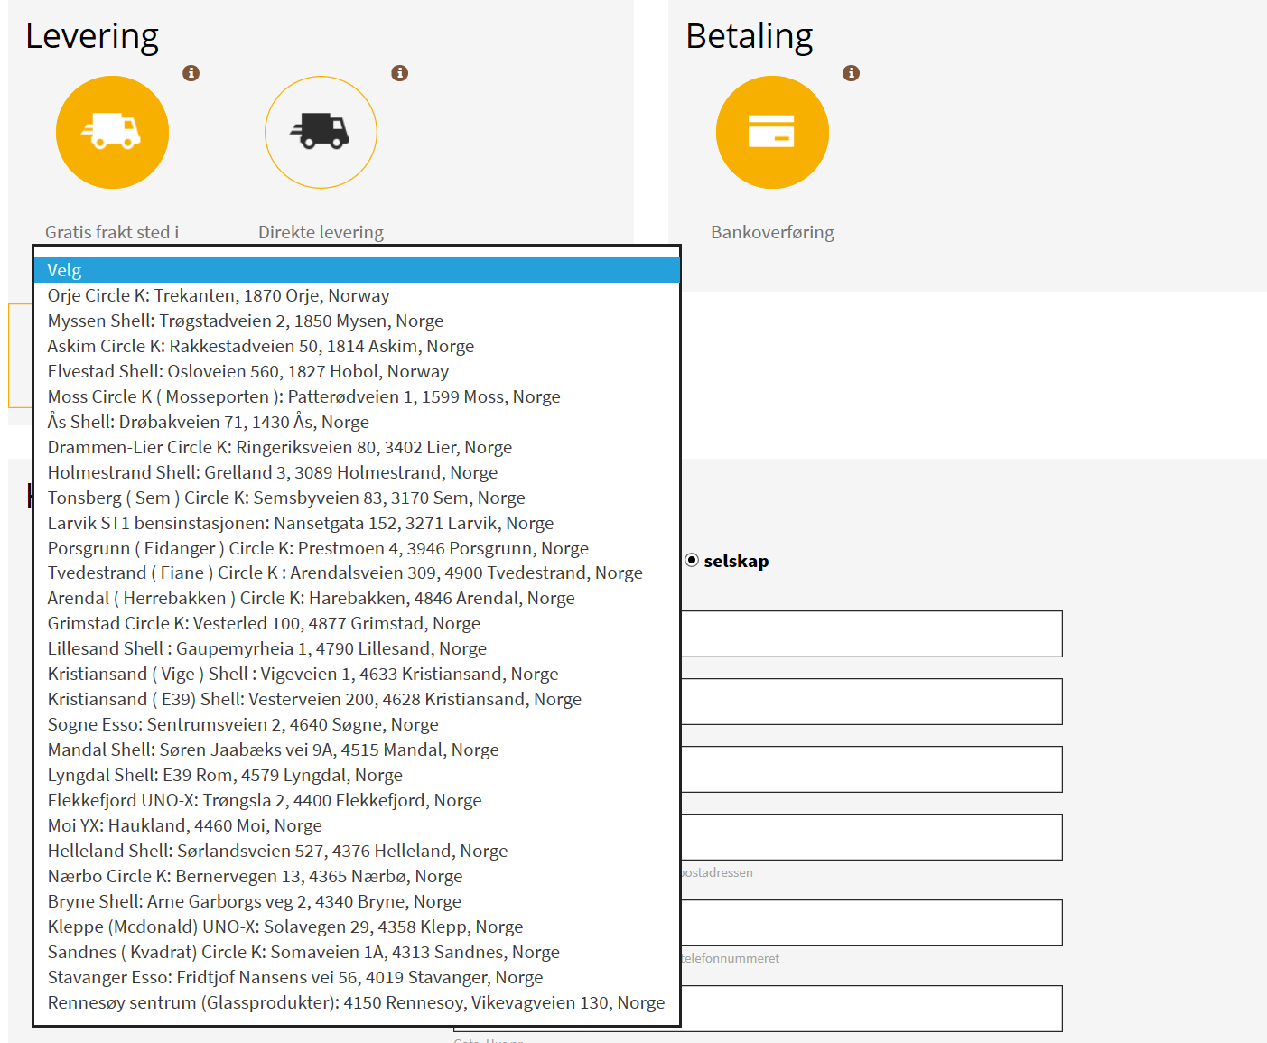1267x1043 pixels.
Task: Choose Moss Circle K Mosseporten option
Action: pos(357,396)
